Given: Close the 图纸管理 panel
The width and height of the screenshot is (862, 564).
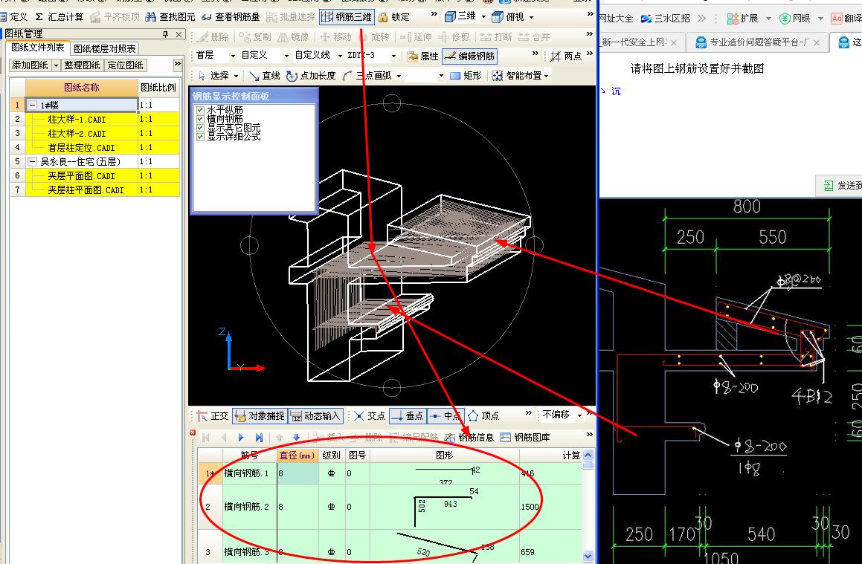Looking at the screenshot, I should (178, 34).
